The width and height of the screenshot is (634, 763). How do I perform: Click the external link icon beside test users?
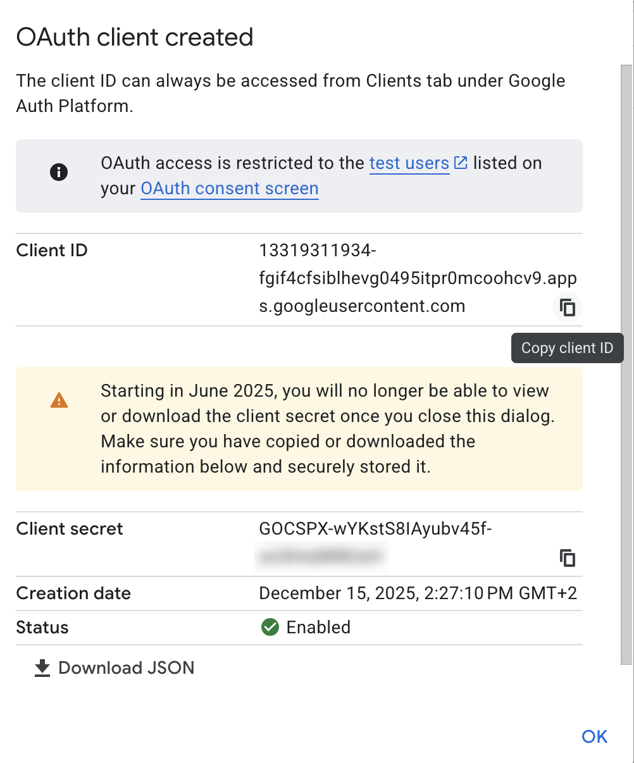coord(461,163)
